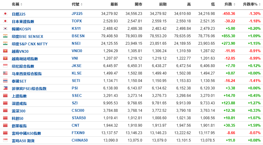Click the Singapore flag beside 富時A50 期貨

pyautogui.click(x=5, y=140)
